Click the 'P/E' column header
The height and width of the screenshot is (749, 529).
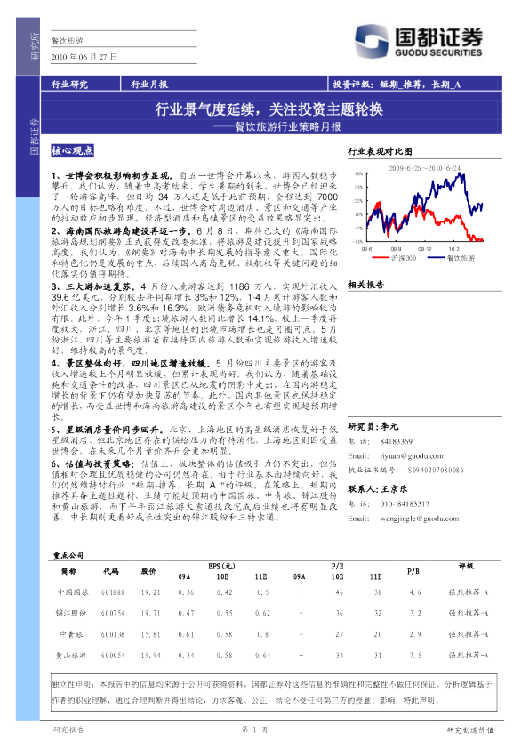pos(338,566)
